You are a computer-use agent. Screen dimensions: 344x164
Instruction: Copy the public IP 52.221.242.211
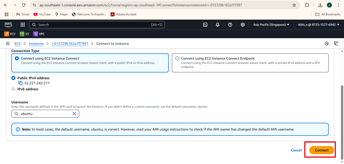(x=20, y=83)
